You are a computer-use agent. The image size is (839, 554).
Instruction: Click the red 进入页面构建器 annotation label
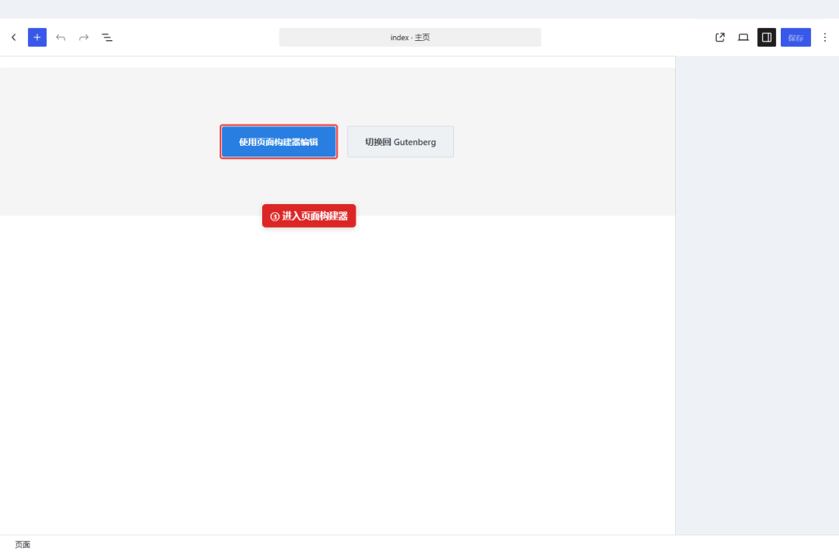(x=309, y=216)
